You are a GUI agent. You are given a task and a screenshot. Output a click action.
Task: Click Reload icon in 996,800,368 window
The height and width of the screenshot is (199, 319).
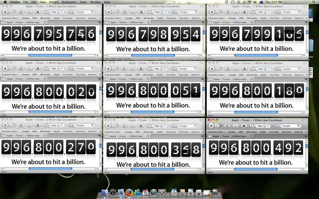(x=124, y=126)
